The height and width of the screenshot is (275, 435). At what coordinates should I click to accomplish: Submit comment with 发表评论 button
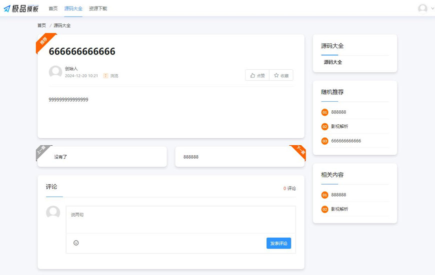coord(279,243)
